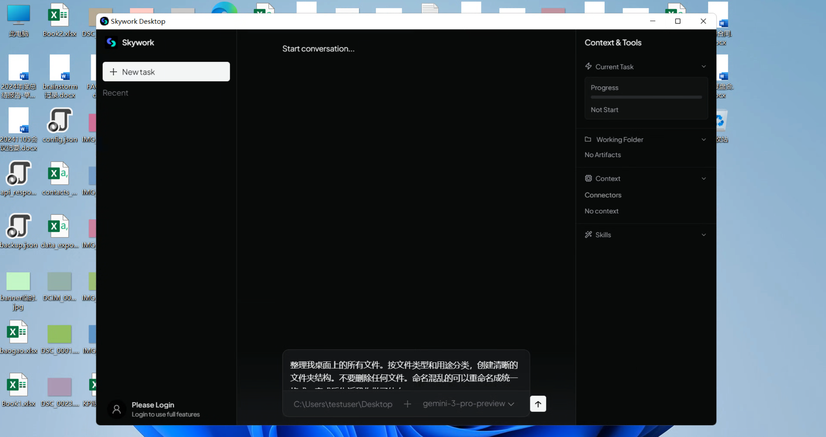Click the lightning icon next to Current Task

[x=588, y=66]
